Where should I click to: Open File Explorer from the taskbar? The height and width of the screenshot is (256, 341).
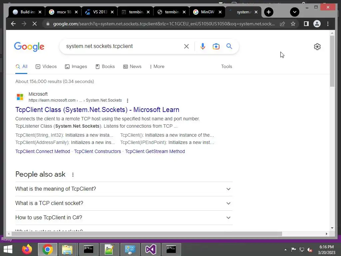click(67, 249)
